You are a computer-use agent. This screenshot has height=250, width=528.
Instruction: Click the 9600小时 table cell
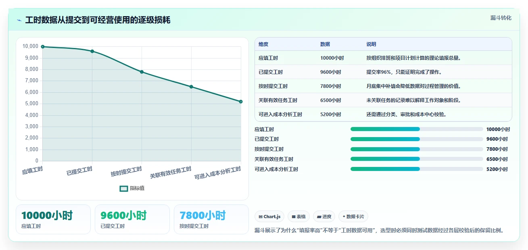point(331,72)
